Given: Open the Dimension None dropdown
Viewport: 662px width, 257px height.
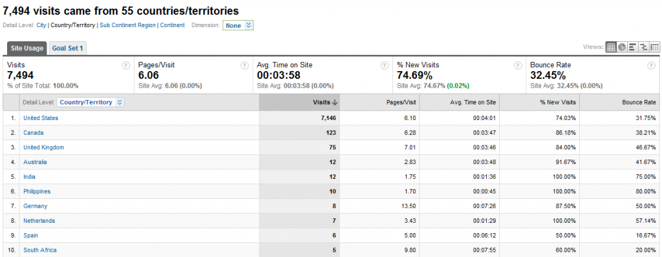Looking at the screenshot, I should (x=238, y=25).
